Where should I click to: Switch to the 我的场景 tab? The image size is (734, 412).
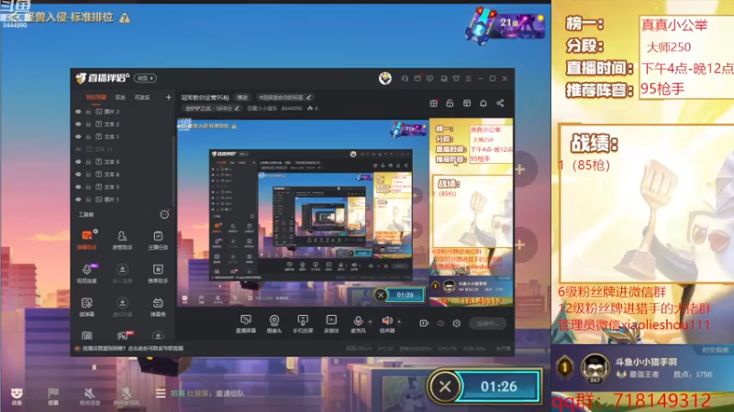96,97
